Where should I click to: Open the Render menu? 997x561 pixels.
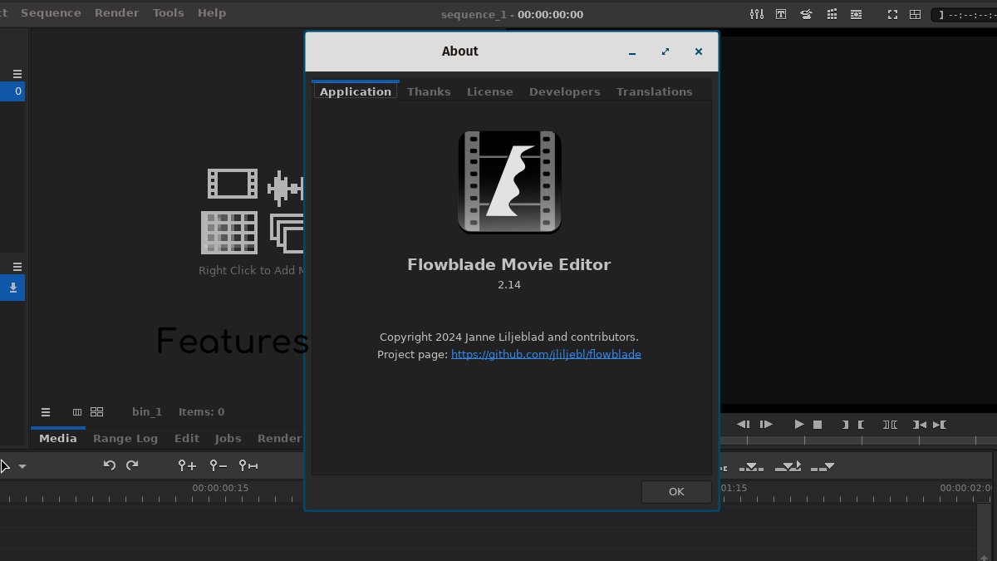pos(117,13)
